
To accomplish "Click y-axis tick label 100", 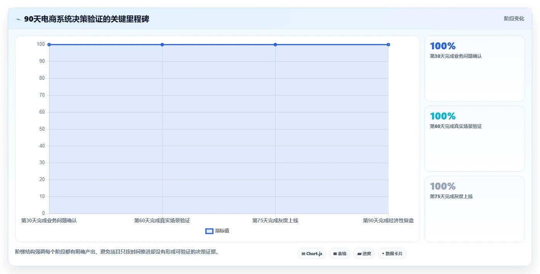I will pyautogui.click(x=41, y=44).
